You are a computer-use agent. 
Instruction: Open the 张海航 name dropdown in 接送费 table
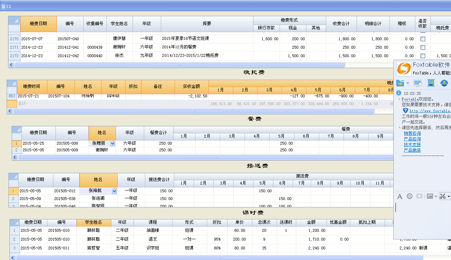pyautogui.click(x=114, y=191)
